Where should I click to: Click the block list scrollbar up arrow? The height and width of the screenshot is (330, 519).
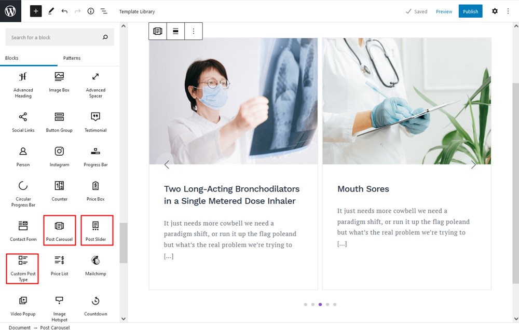[124, 26]
